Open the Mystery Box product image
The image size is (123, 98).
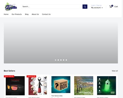(61, 85)
